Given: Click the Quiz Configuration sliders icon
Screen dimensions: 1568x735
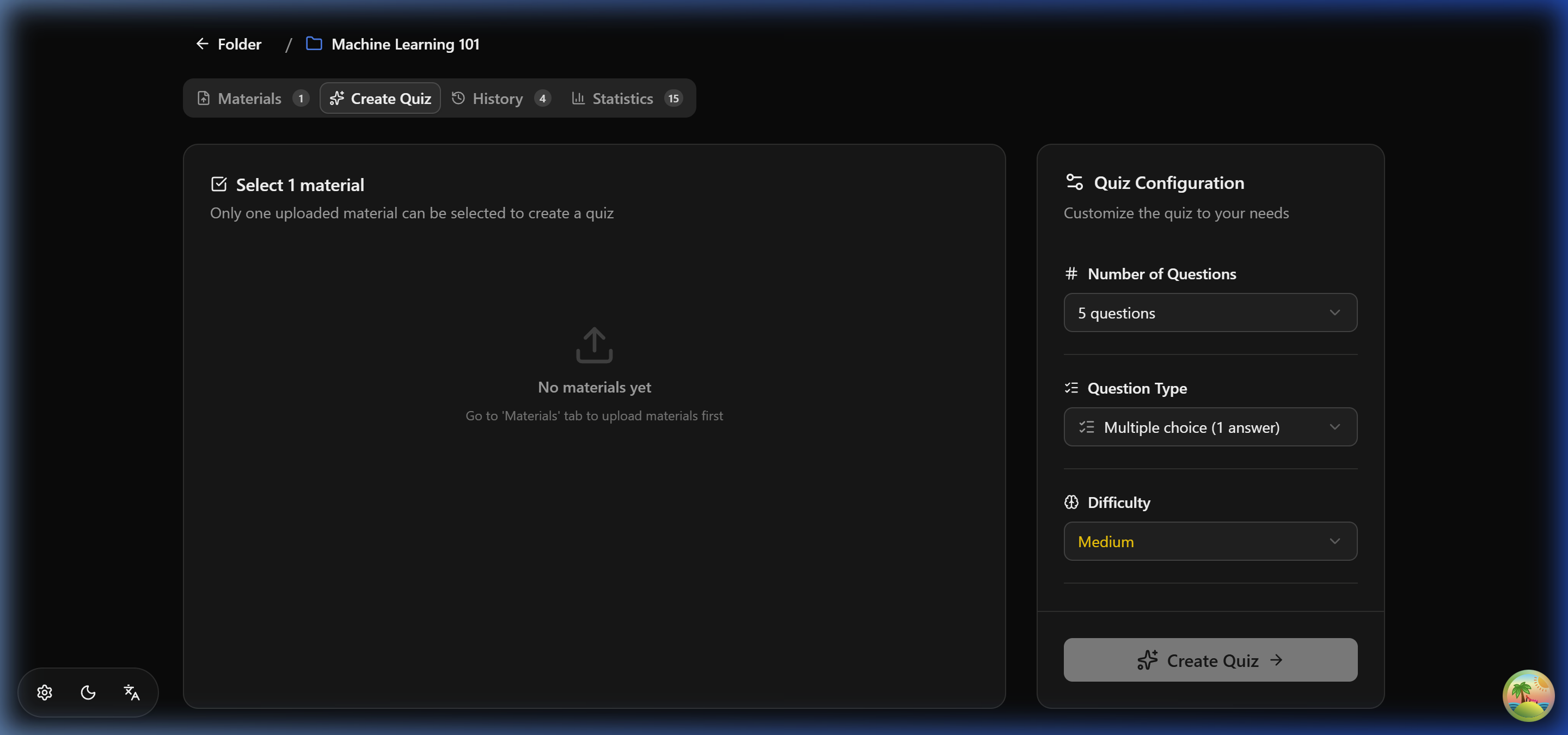Looking at the screenshot, I should click(x=1074, y=181).
